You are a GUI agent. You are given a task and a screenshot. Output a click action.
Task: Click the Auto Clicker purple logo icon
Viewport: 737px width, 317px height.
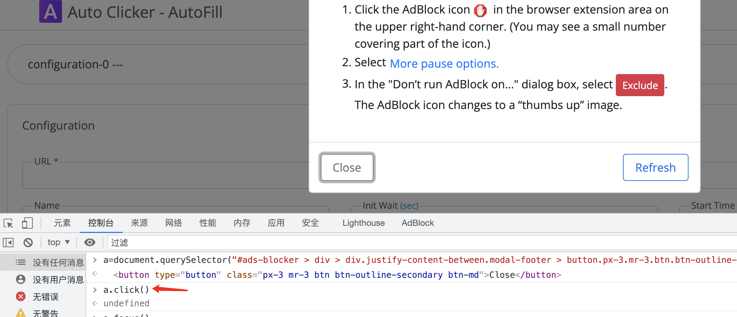point(51,11)
